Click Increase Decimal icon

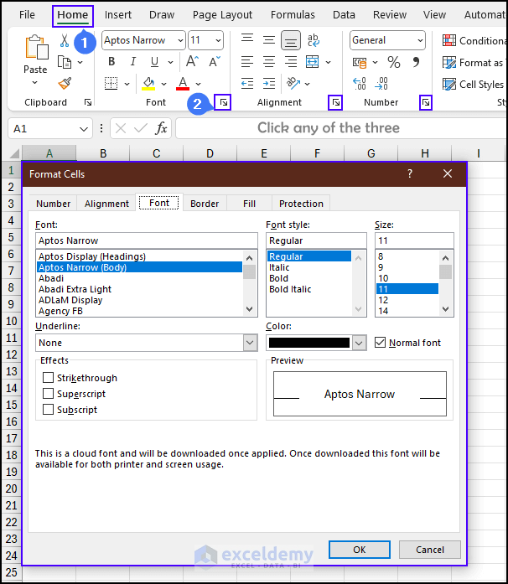360,84
